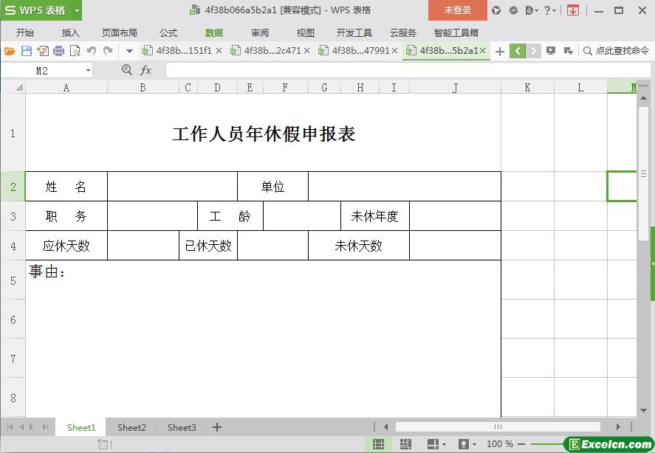Click the Save icon in quick toolbar
The height and width of the screenshot is (453, 655).
tap(26, 51)
